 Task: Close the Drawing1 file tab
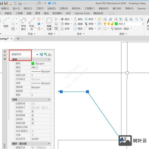point(12,39)
